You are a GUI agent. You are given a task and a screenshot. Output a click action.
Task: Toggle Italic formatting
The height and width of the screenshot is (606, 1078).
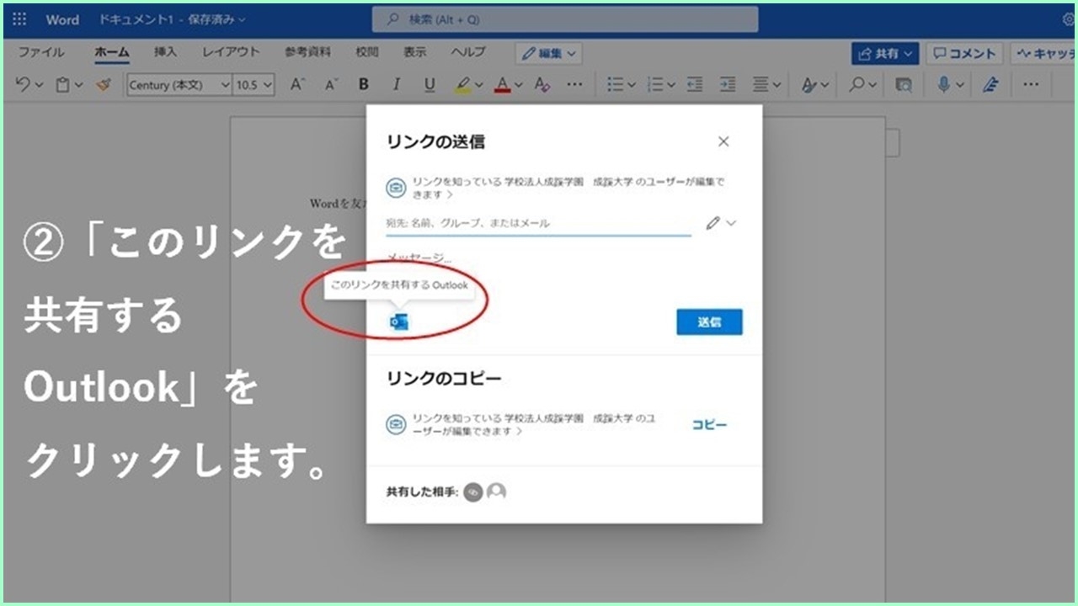(x=397, y=84)
